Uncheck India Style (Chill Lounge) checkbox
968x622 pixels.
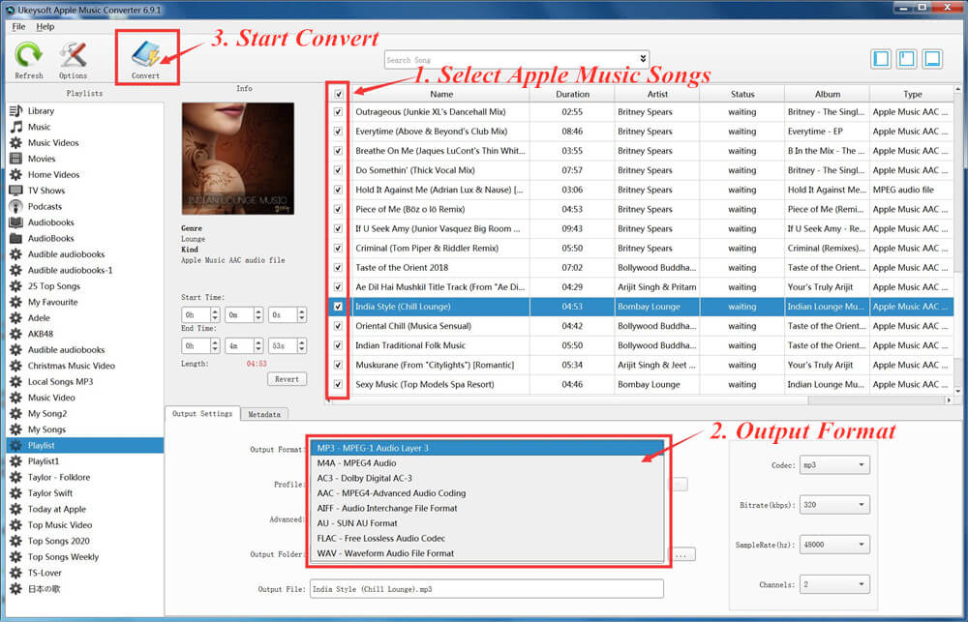pos(338,307)
